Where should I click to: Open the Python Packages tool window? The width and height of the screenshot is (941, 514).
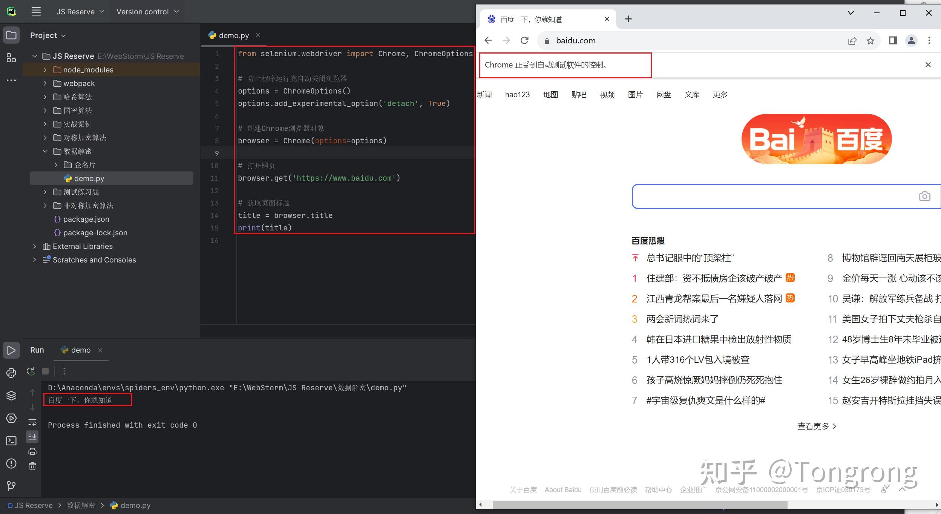[x=11, y=373]
